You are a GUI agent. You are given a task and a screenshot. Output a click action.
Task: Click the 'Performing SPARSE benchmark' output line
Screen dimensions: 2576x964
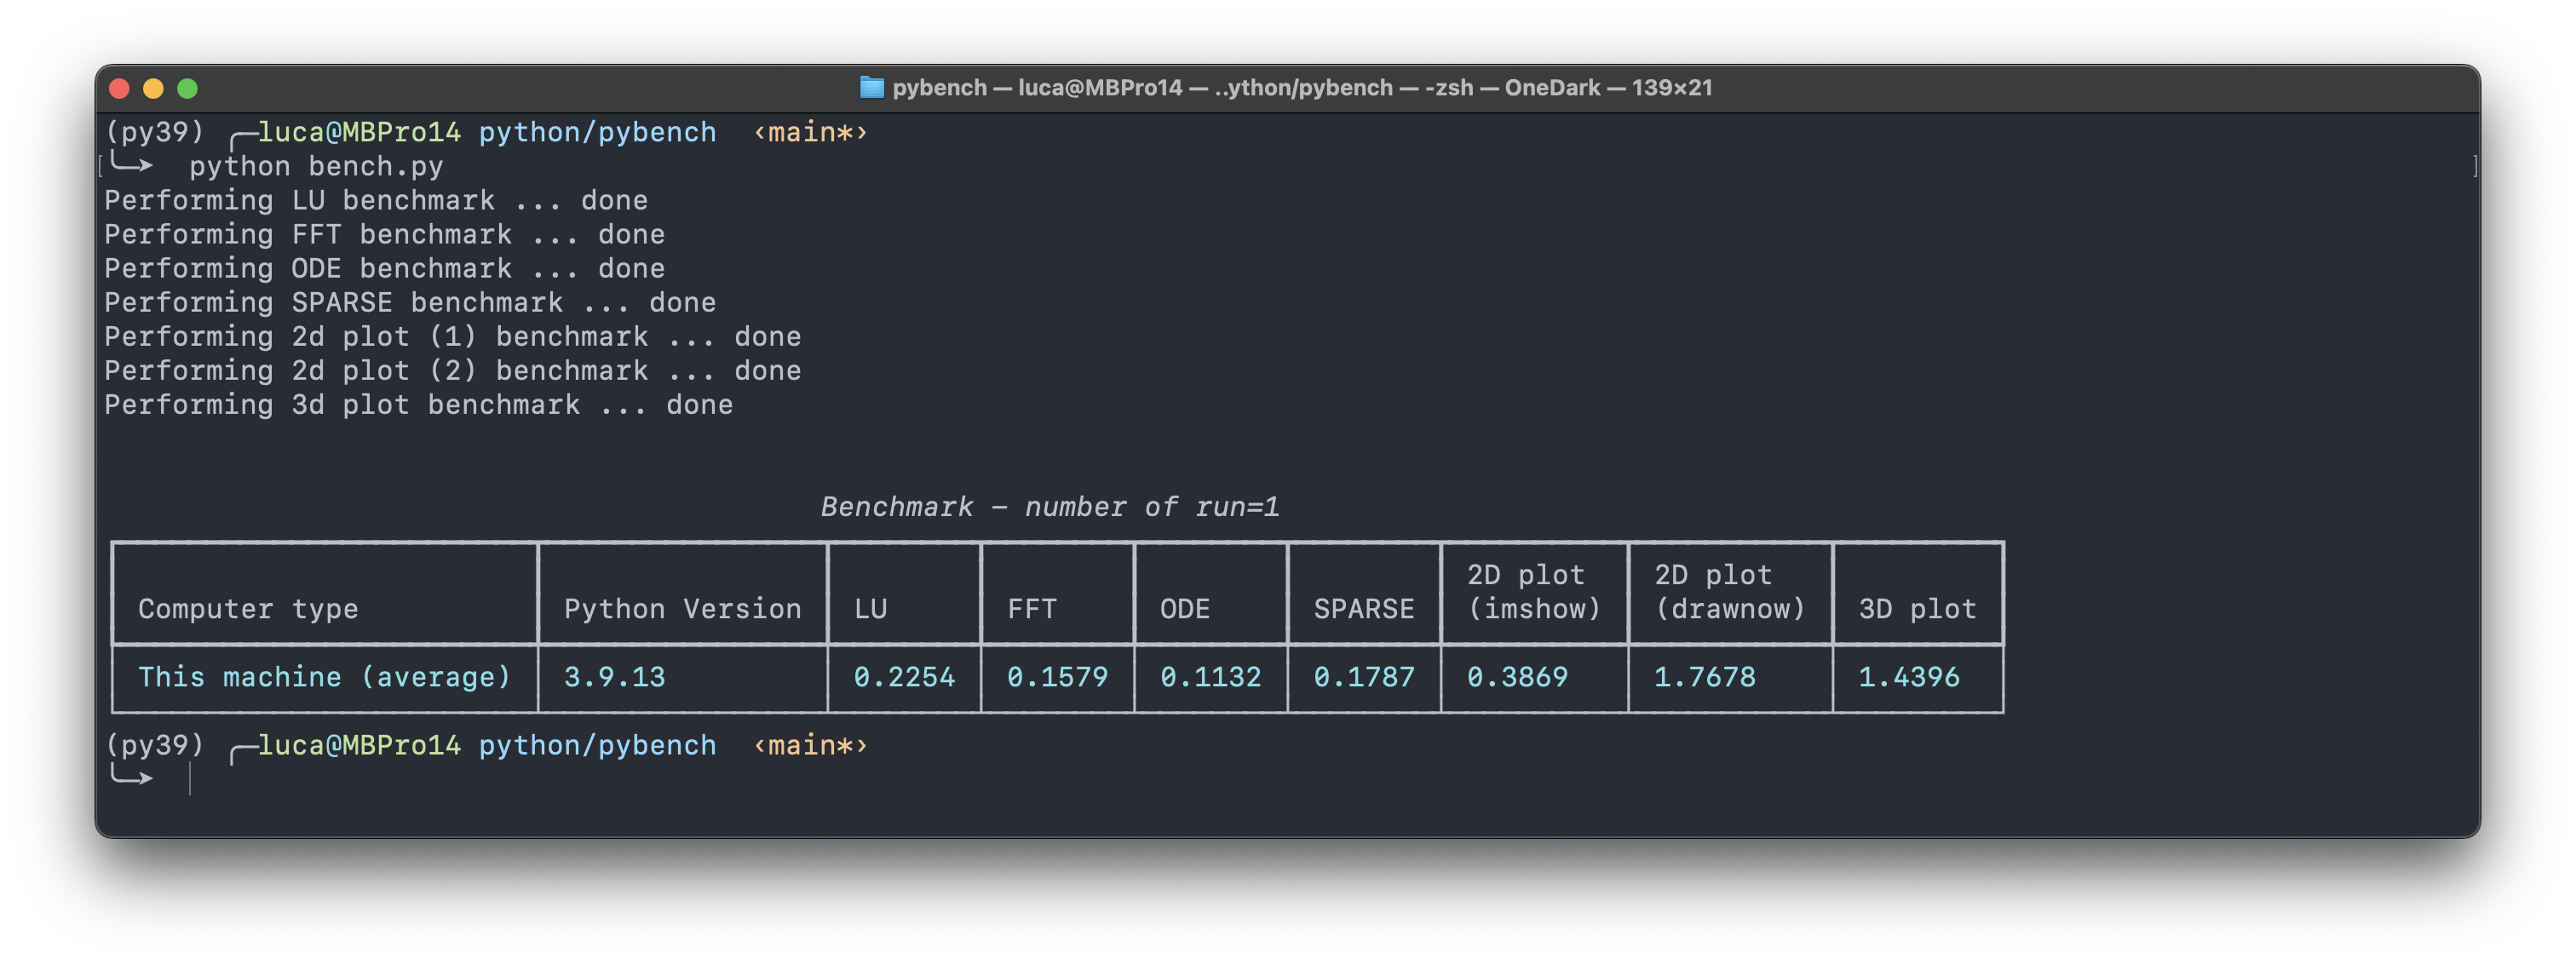(x=409, y=302)
